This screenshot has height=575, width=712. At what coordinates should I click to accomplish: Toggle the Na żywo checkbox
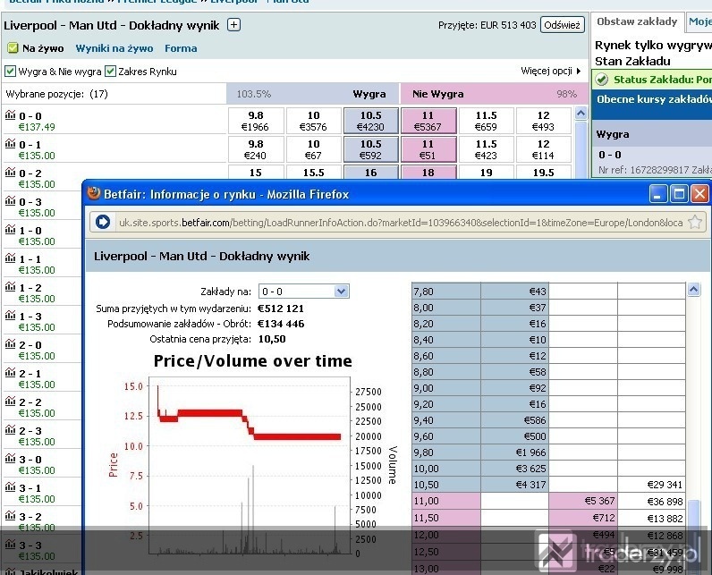coord(13,48)
